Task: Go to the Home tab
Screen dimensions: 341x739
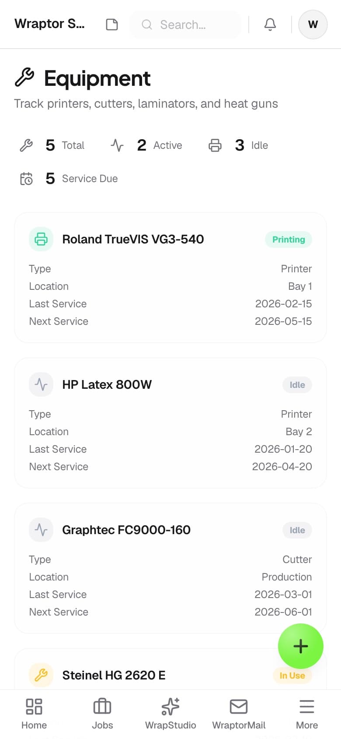Action: [x=34, y=714]
